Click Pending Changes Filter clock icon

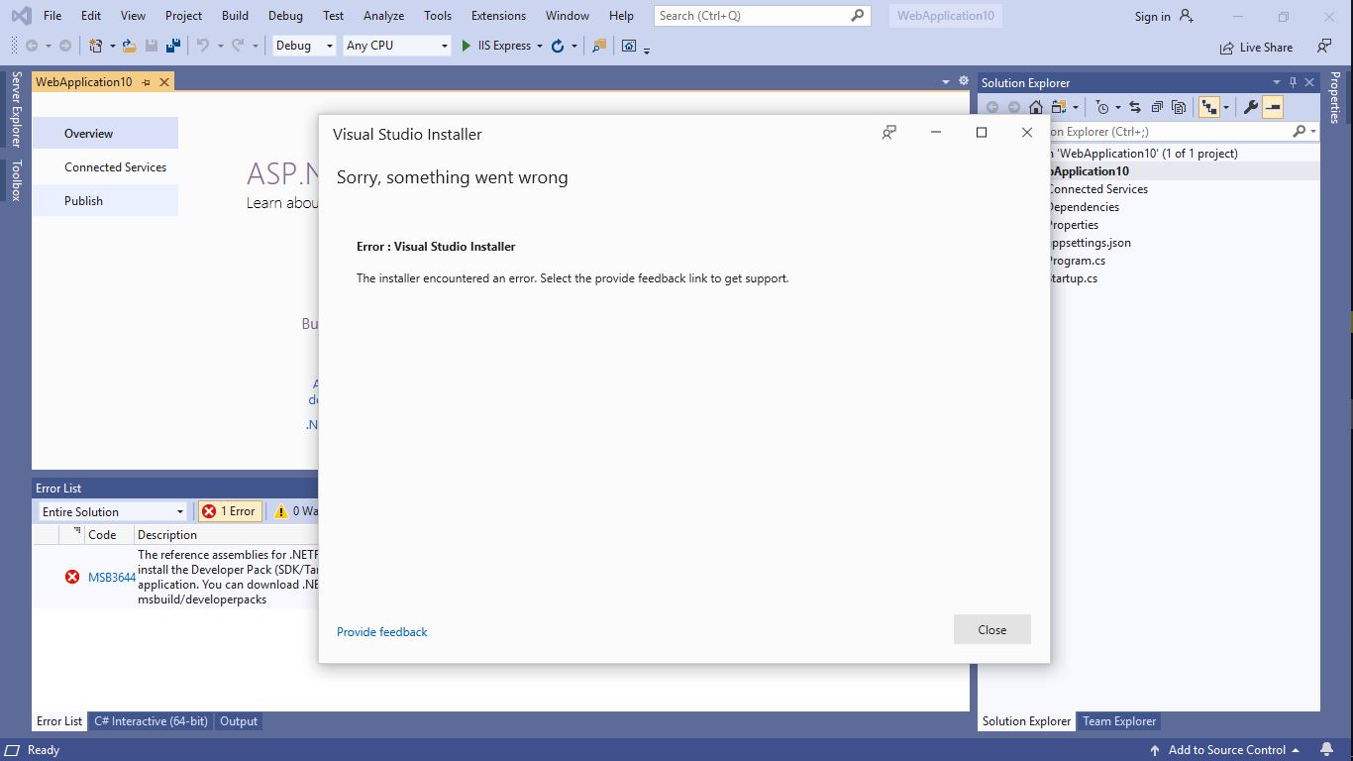pyautogui.click(x=1101, y=107)
